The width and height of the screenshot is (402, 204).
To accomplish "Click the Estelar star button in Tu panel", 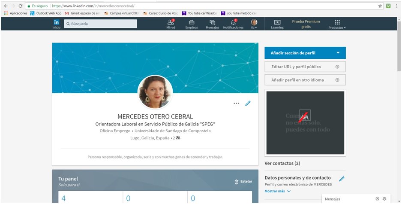I will [x=243, y=181].
